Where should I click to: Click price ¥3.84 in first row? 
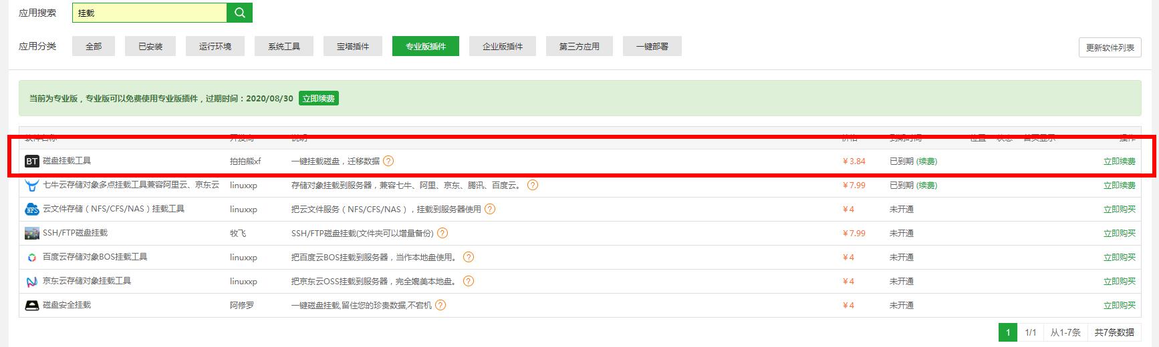click(854, 161)
